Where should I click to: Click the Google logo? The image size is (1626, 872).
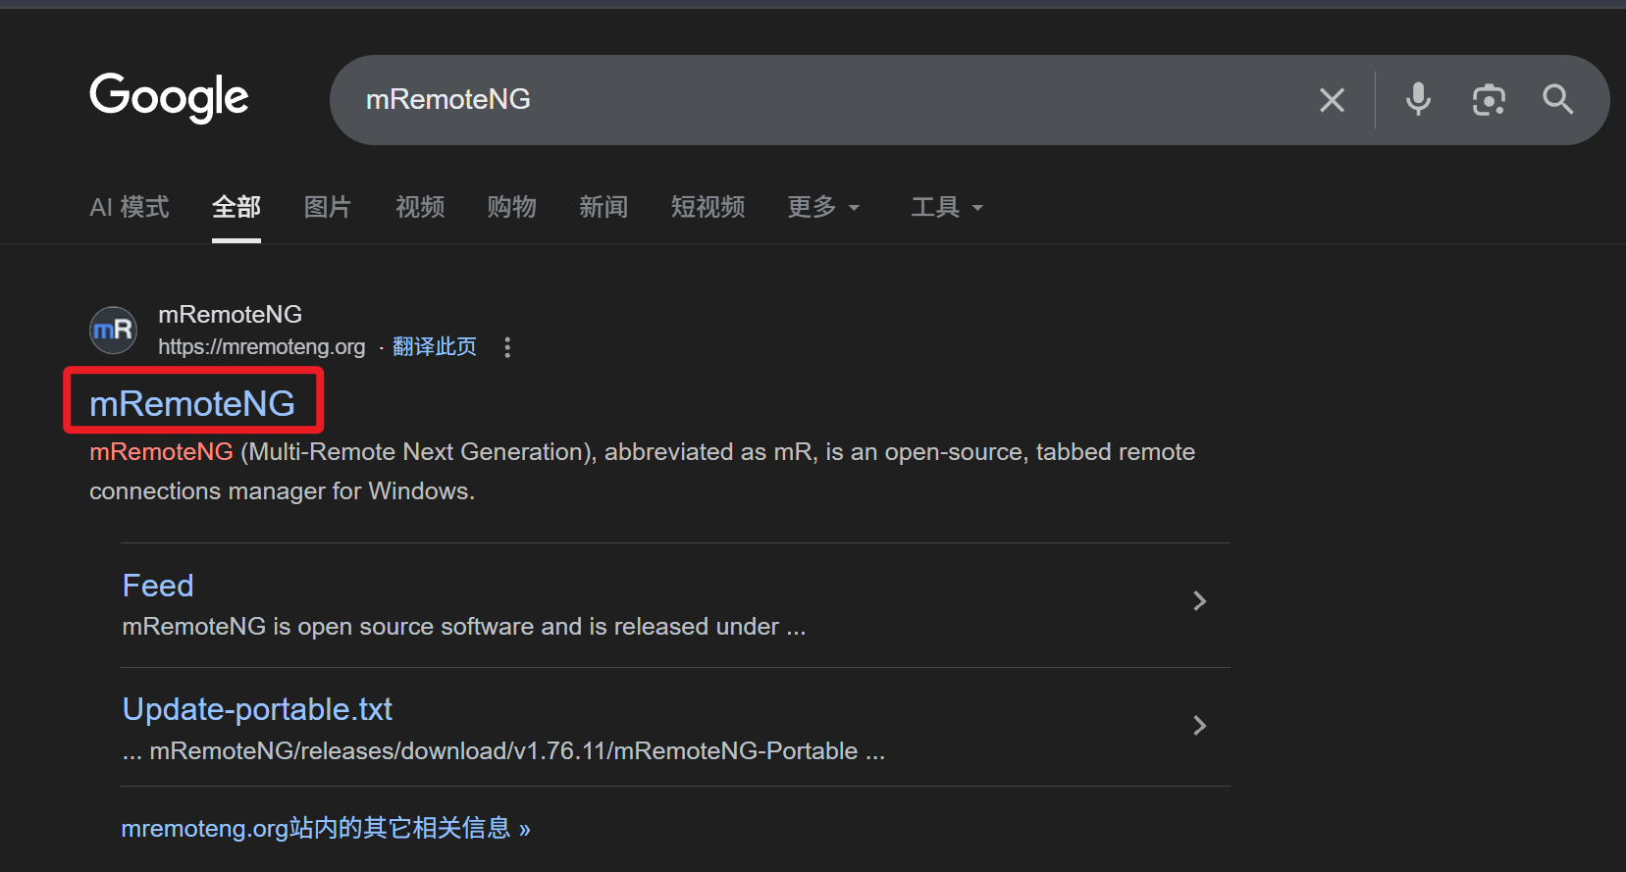click(169, 98)
